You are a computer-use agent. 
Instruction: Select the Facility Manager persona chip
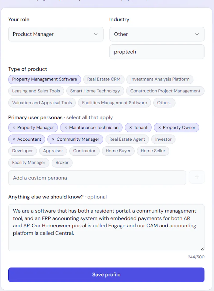(x=29, y=163)
